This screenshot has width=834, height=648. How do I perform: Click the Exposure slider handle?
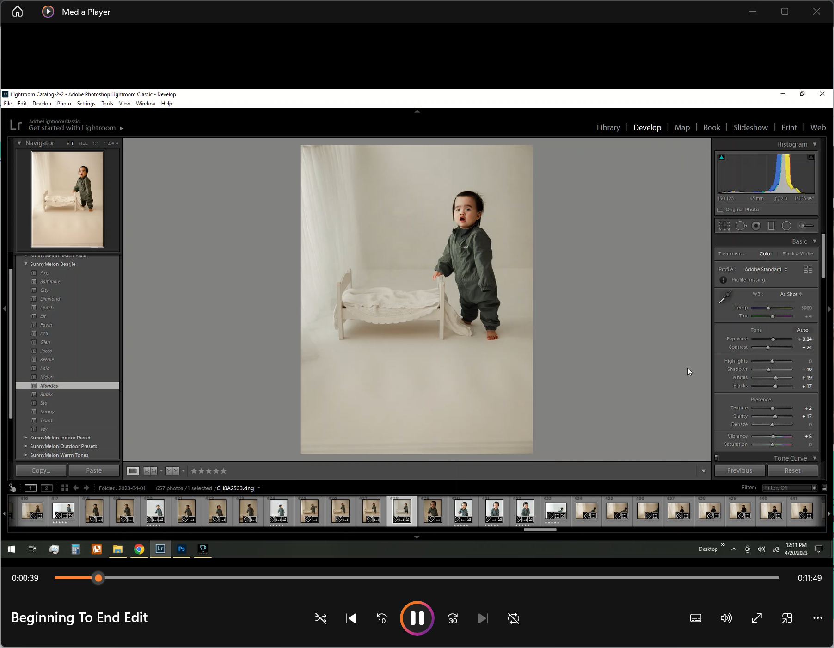(x=773, y=339)
